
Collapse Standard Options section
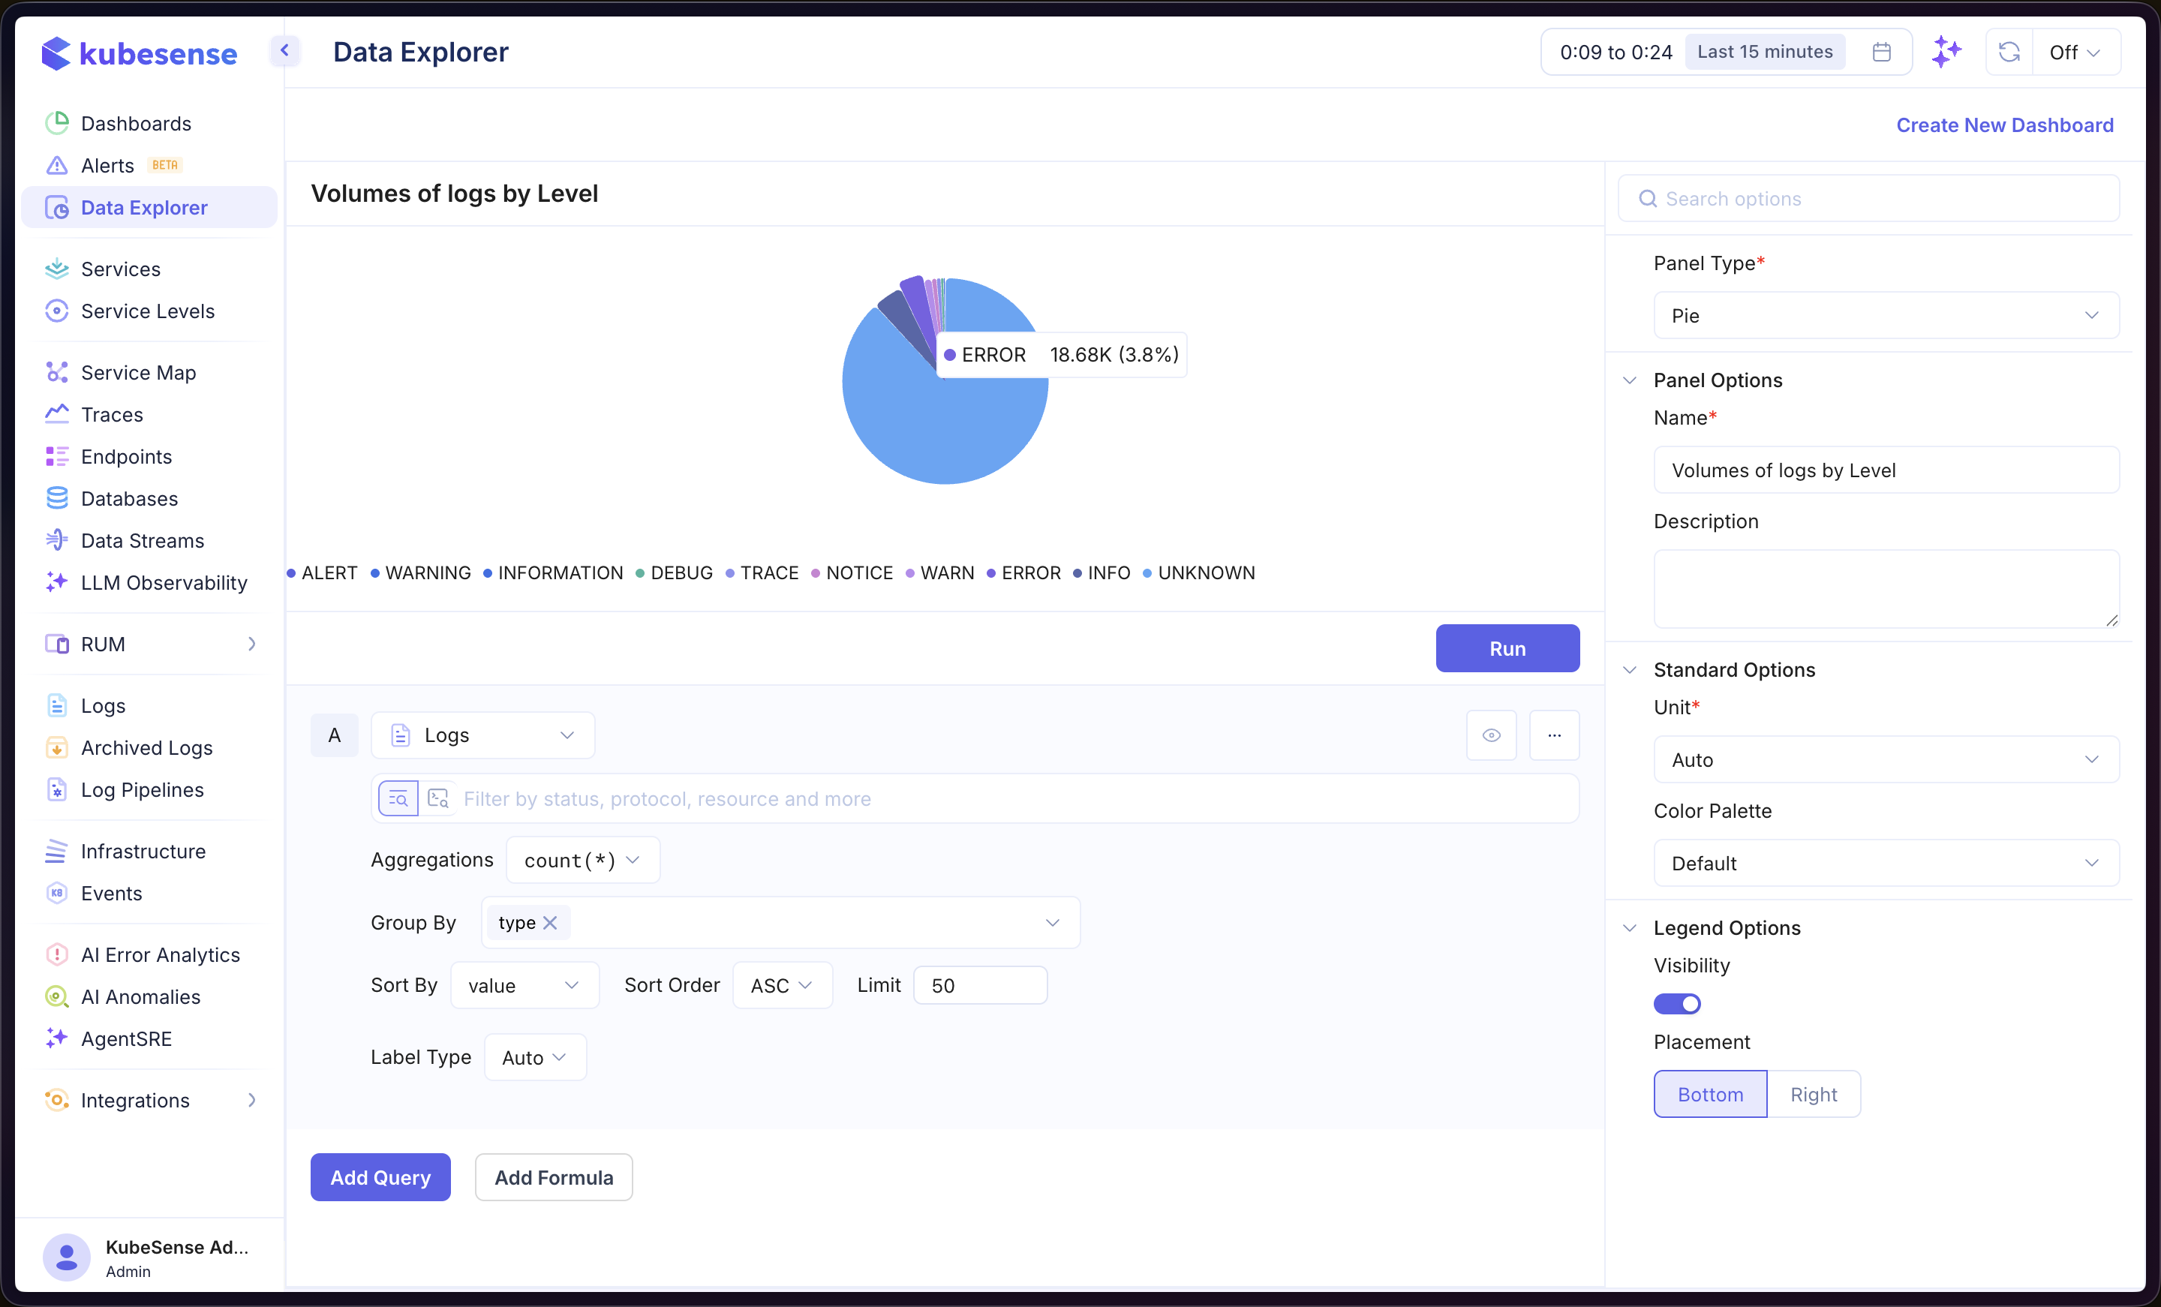1630,670
